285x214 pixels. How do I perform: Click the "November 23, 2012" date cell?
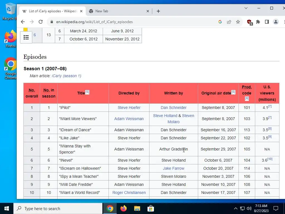pos(122,39)
